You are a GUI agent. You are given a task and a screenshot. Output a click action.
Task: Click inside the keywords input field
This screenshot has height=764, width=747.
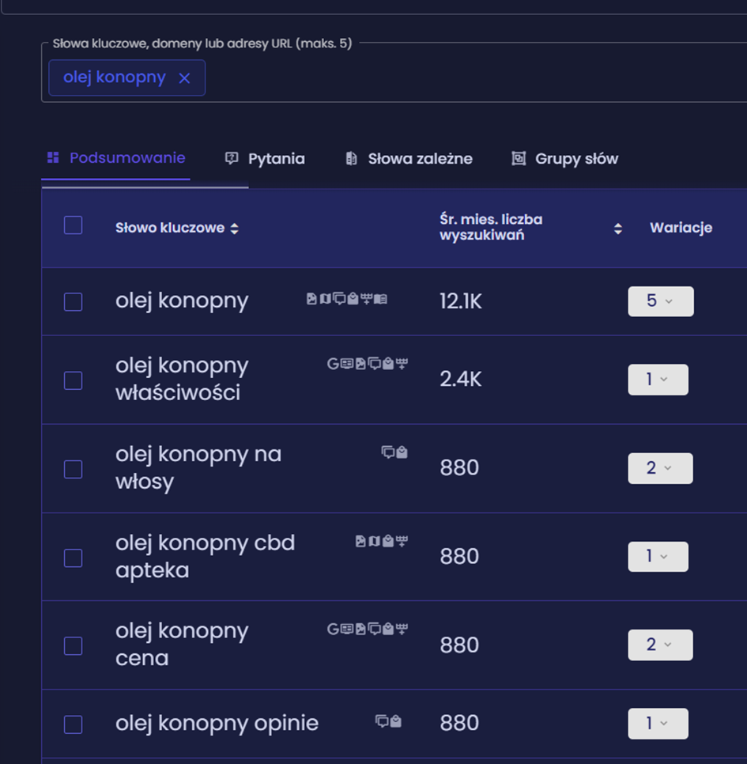(x=474, y=78)
